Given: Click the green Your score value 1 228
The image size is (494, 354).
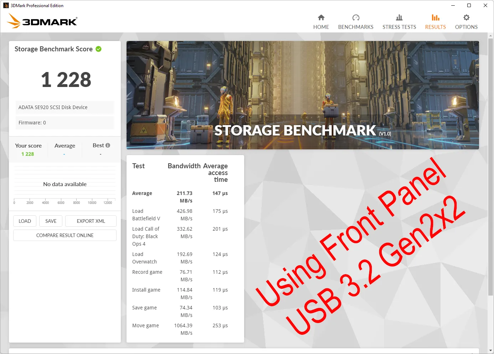Looking at the screenshot, I should point(28,154).
